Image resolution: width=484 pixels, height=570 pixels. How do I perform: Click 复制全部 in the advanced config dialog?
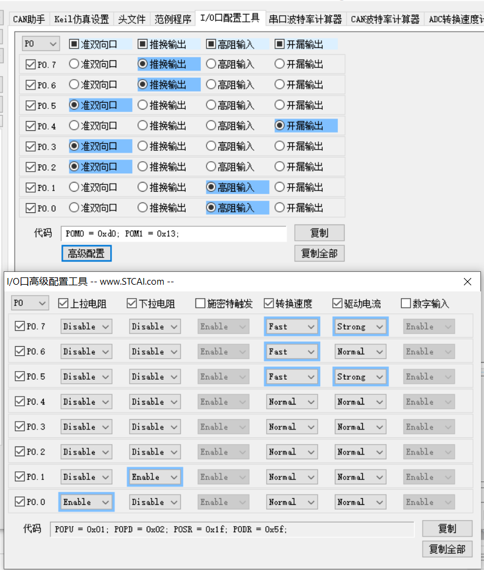(x=447, y=549)
